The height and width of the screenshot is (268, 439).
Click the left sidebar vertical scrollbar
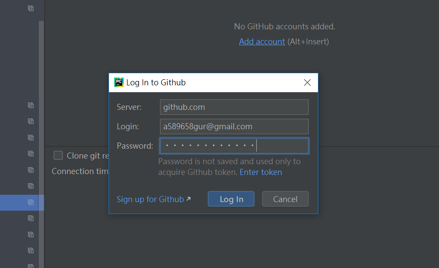point(41,129)
